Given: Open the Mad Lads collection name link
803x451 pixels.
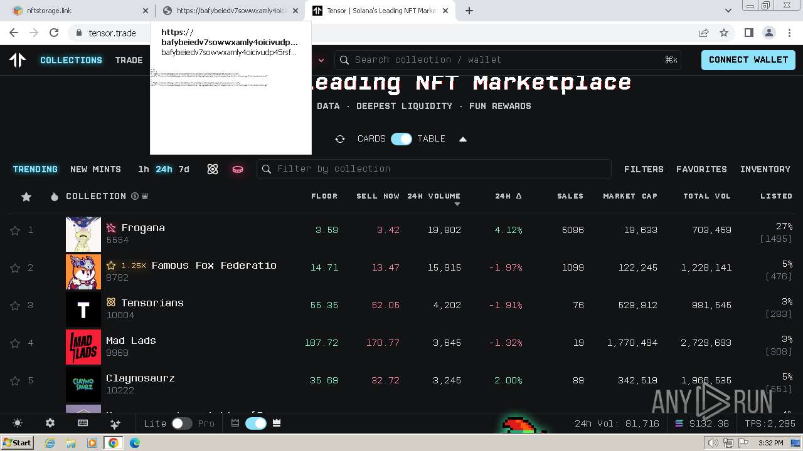Looking at the screenshot, I should click(131, 341).
